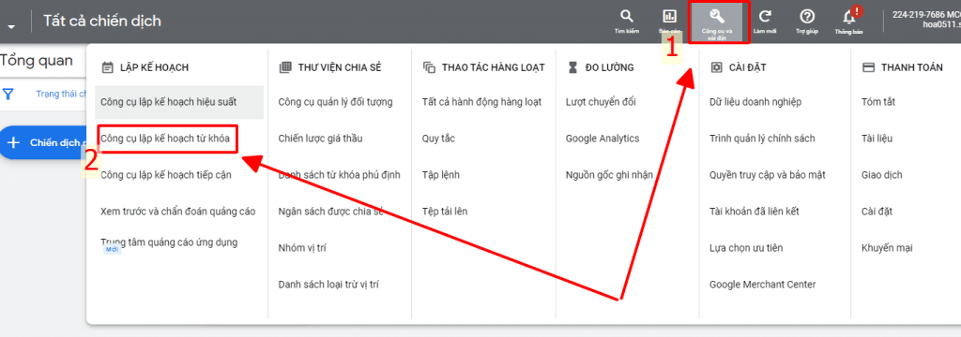The image size is (961, 337).
Task: Open Cài đặt under Thanh toán
Action: [877, 212]
